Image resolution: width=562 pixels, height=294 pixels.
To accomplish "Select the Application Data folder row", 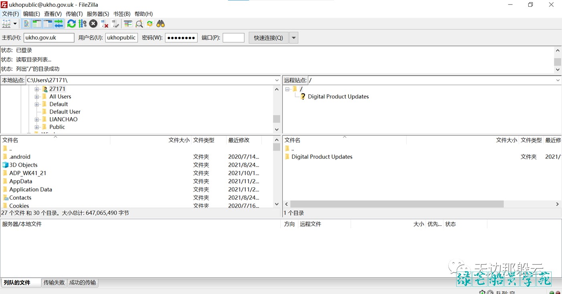I will click(137, 190).
